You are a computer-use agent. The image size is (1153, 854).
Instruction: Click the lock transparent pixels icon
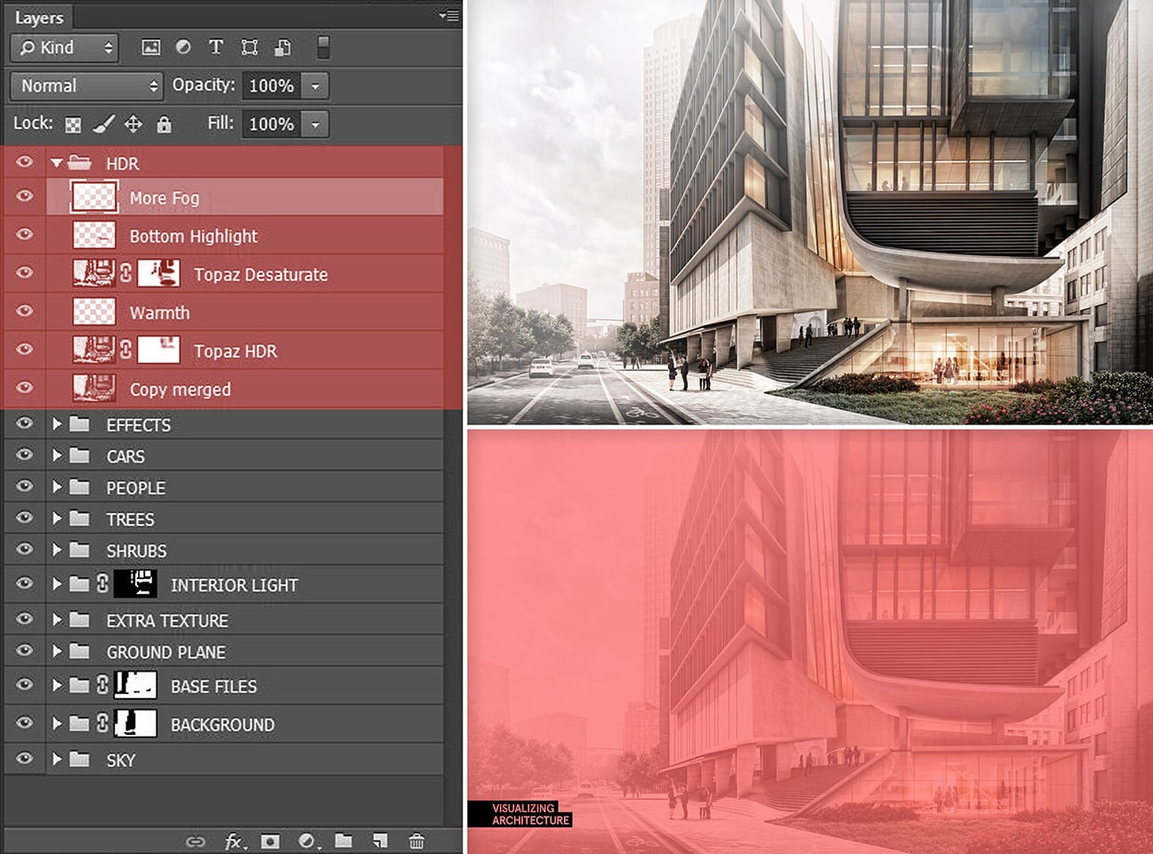point(73,125)
